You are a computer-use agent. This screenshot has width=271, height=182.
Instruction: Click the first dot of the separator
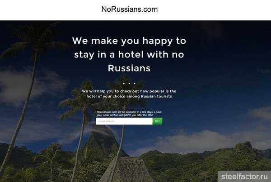(x=124, y=84)
